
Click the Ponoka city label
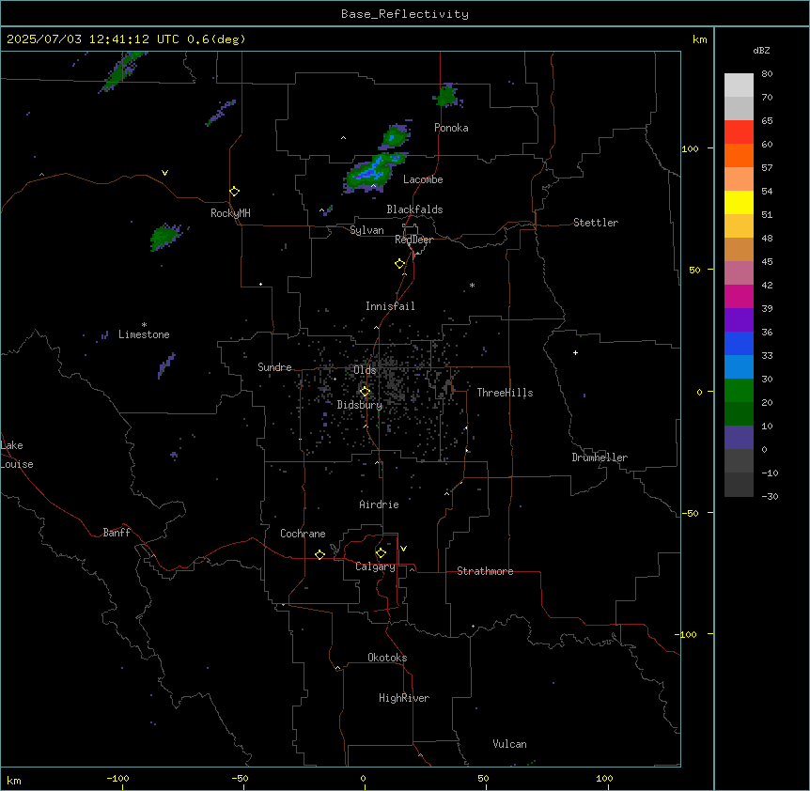tap(451, 128)
